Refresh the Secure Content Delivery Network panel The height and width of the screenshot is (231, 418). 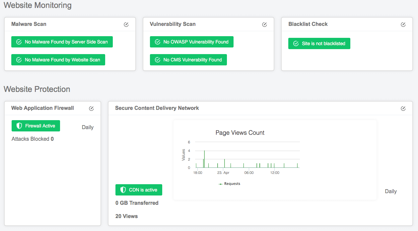point(403,108)
